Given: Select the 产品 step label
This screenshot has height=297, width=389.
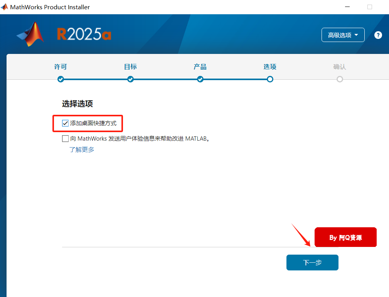Looking at the screenshot, I should [200, 67].
